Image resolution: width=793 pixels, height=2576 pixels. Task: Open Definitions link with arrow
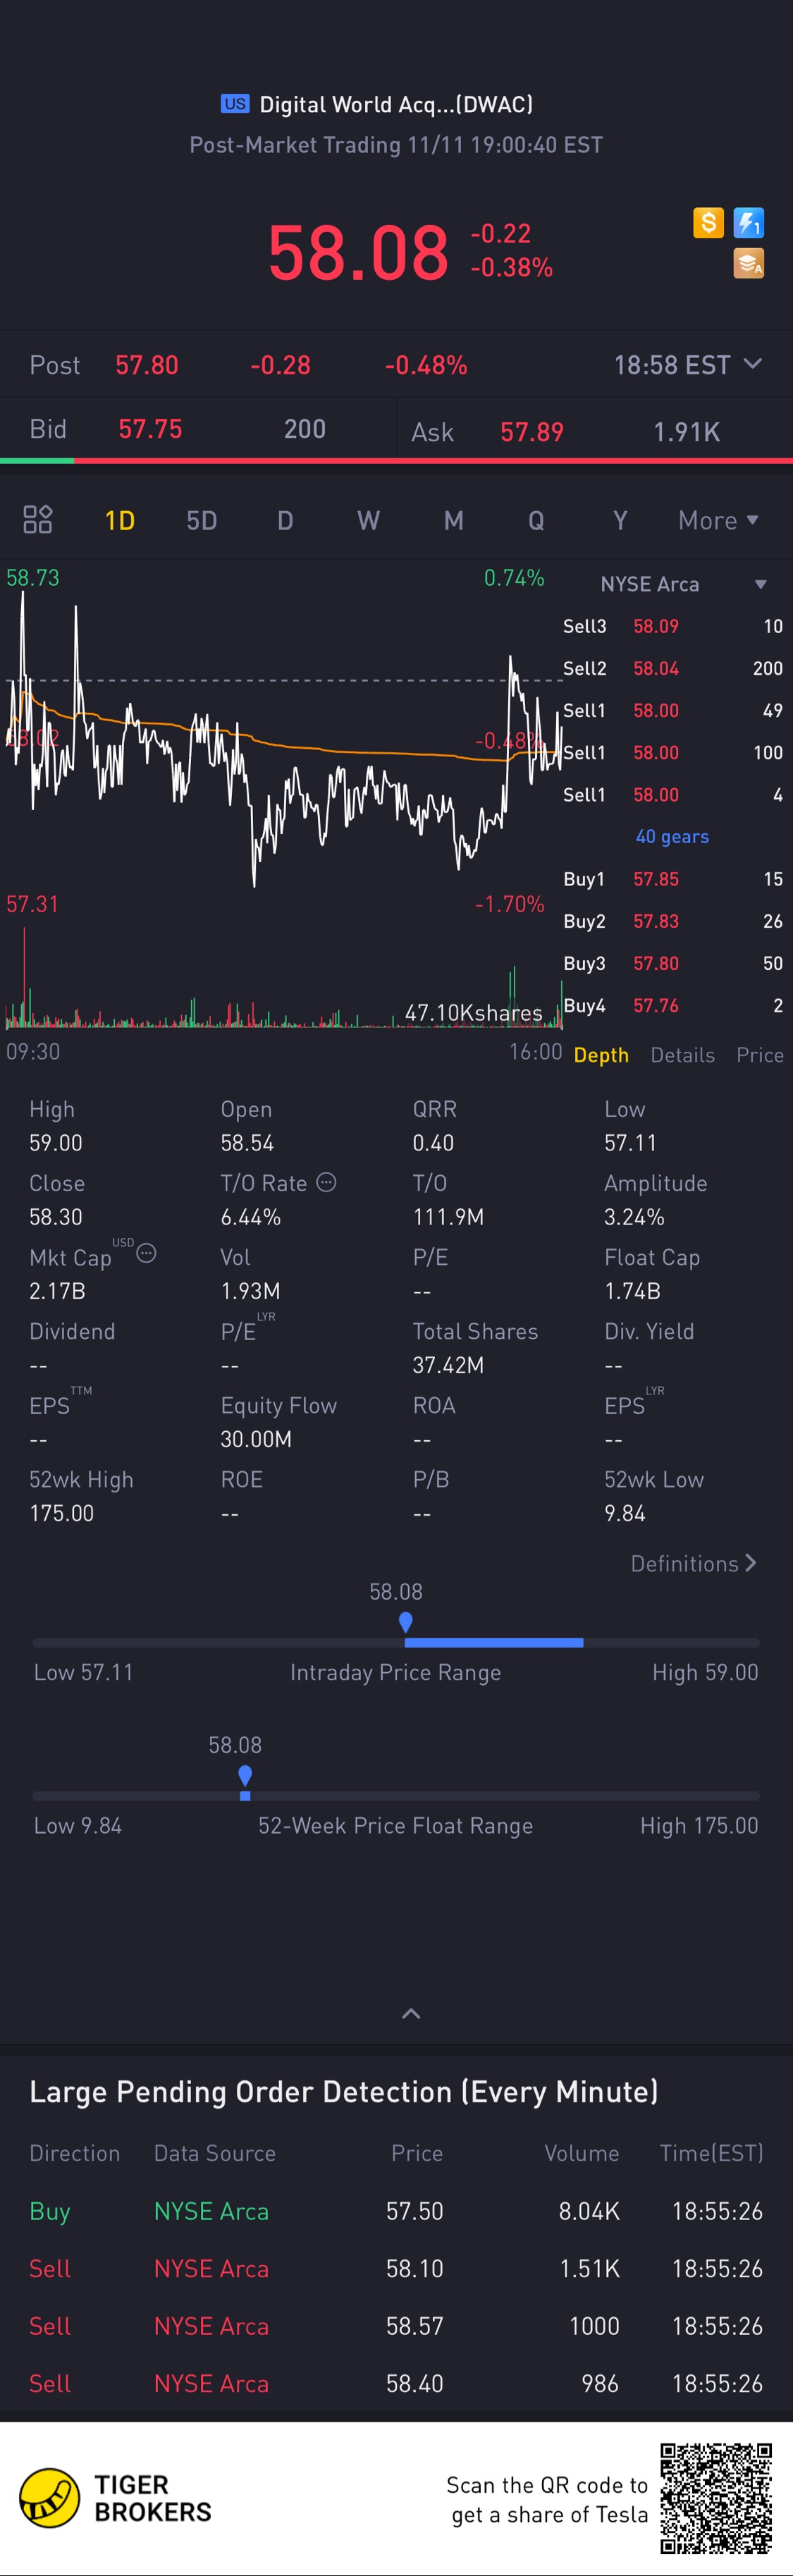coord(693,1563)
